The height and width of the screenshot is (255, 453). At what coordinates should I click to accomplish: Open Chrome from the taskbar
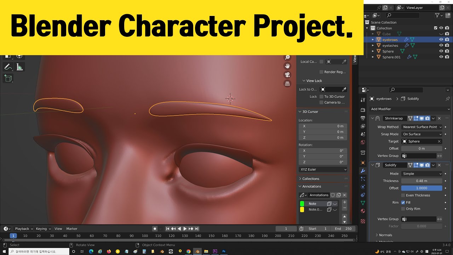(188, 251)
